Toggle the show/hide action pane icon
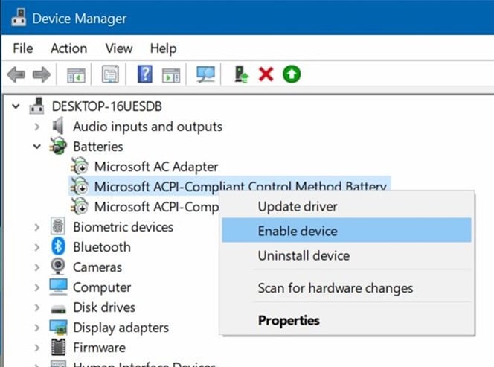Screen dimensions: 494x367 tap(171, 75)
